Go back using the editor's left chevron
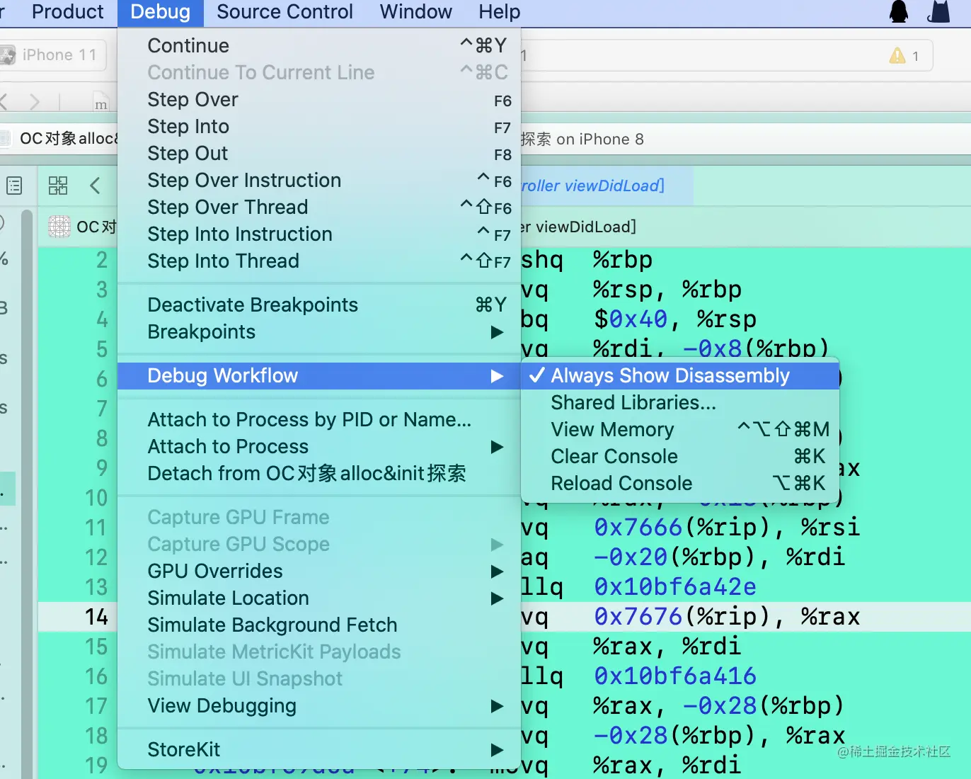The image size is (971, 779). tap(95, 186)
